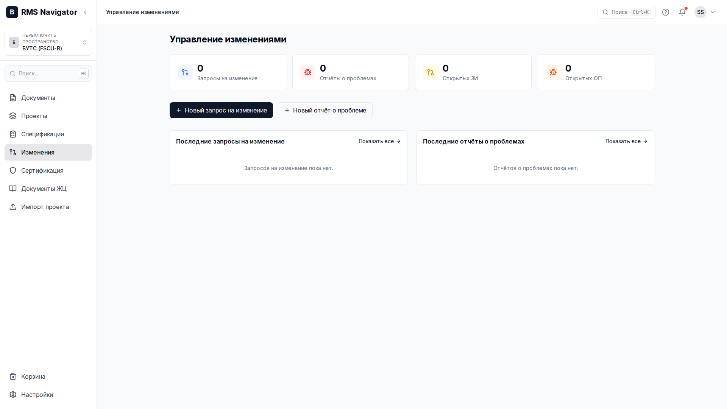Open the Сертификация section
The width and height of the screenshot is (727, 409).
[48, 170]
